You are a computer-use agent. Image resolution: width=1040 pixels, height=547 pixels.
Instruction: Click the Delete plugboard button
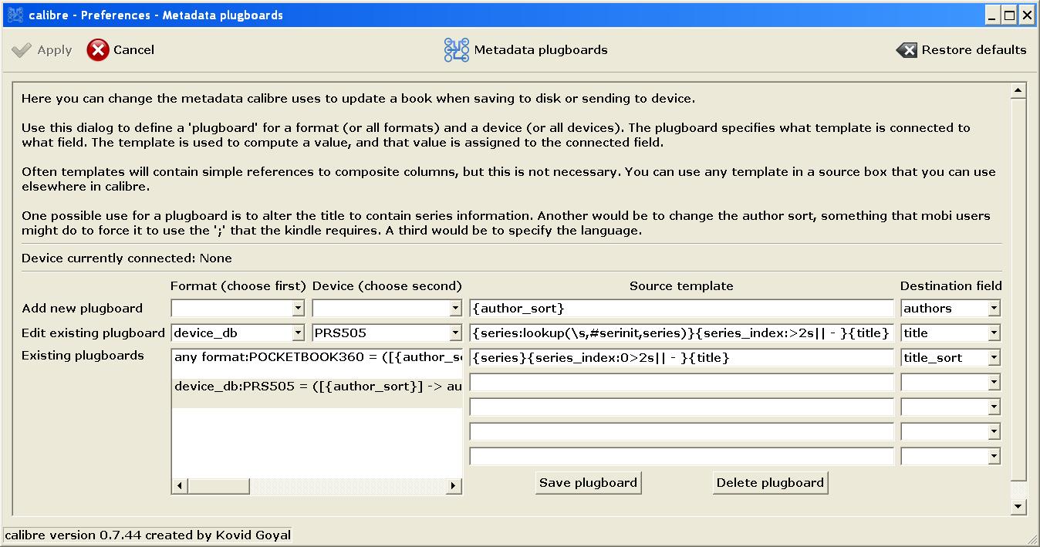(x=771, y=483)
